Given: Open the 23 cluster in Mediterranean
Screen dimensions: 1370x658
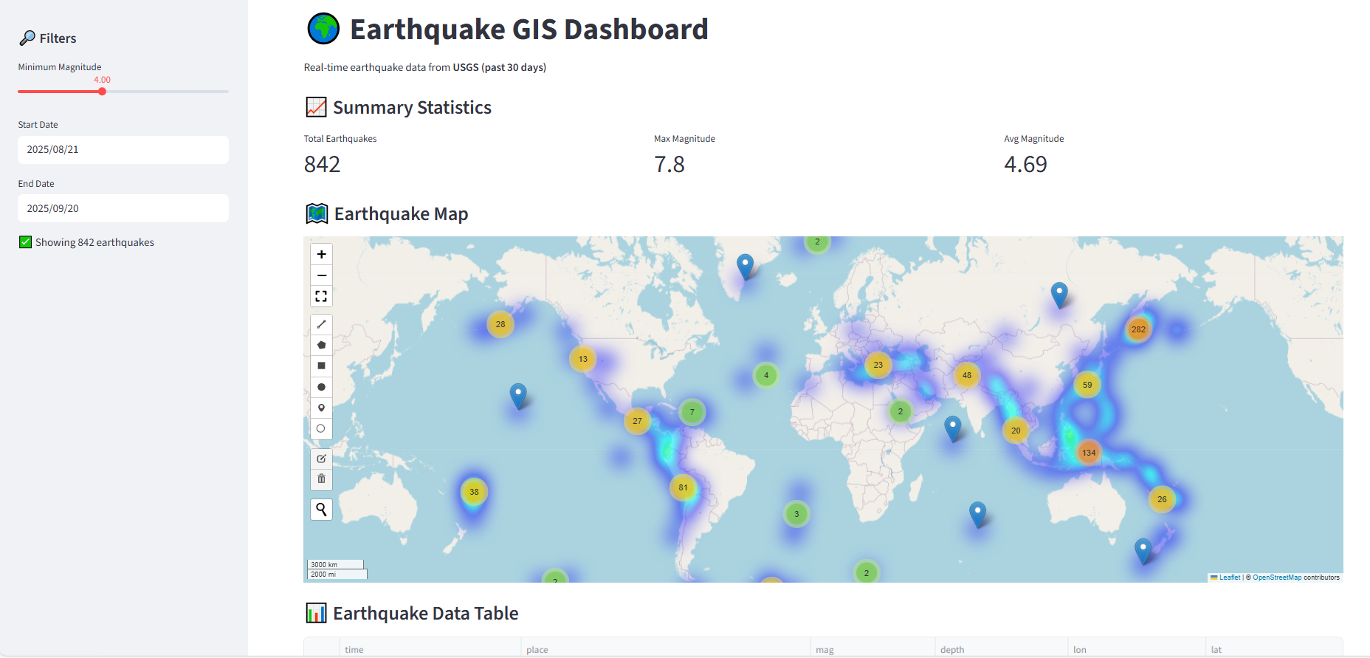Looking at the screenshot, I should click(878, 365).
